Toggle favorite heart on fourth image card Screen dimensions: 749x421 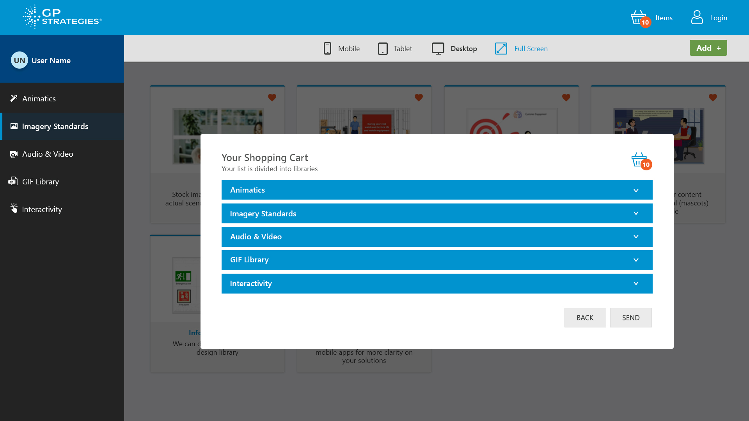coord(713,97)
